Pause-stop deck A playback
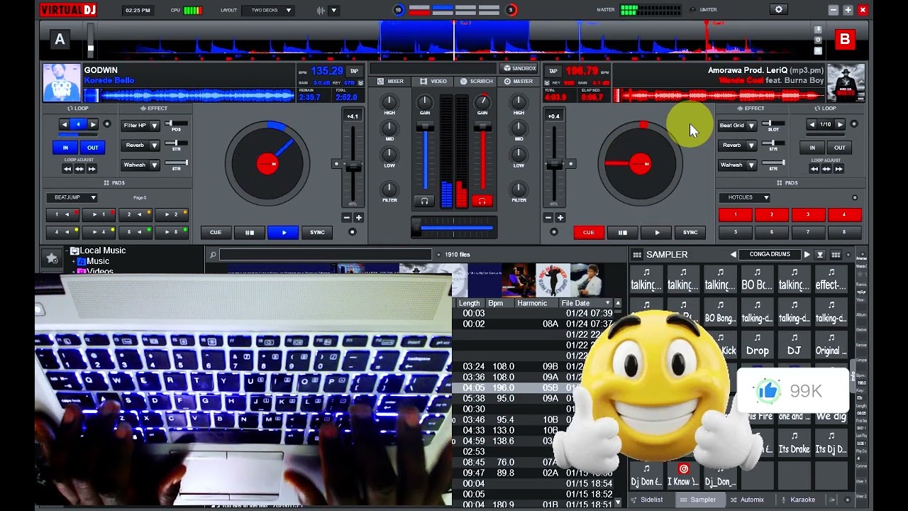Screen dimensions: 908x511 249,232
